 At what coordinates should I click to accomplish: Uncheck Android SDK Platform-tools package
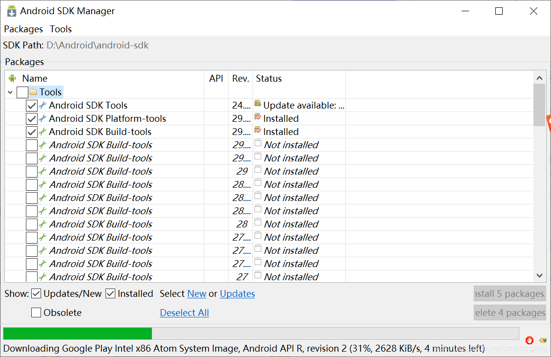click(32, 118)
